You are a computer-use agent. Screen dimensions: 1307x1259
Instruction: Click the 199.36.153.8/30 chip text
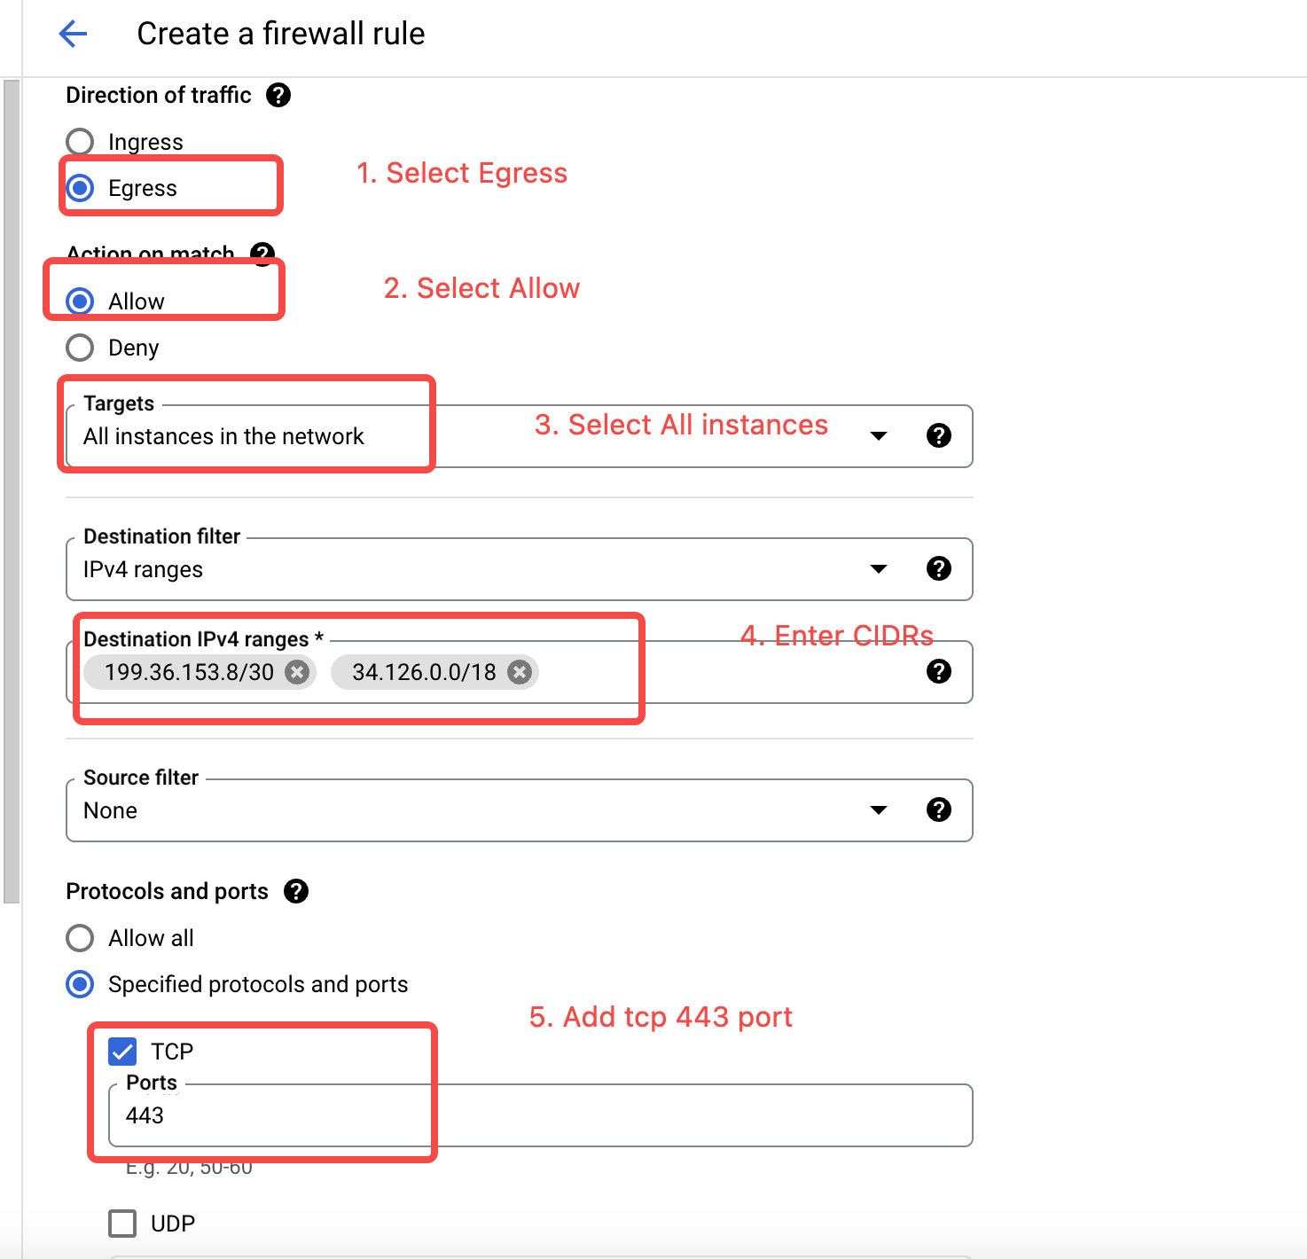tap(189, 672)
